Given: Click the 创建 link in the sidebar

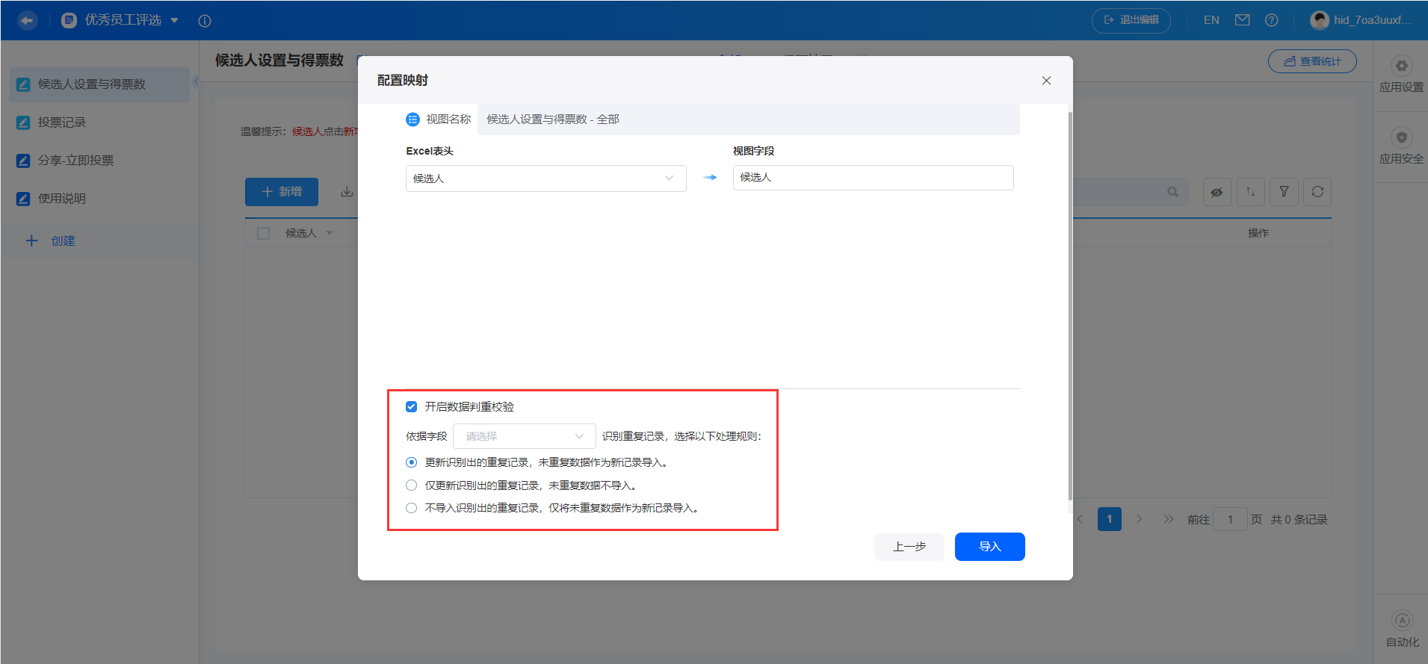Looking at the screenshot, I should [64, 241].
